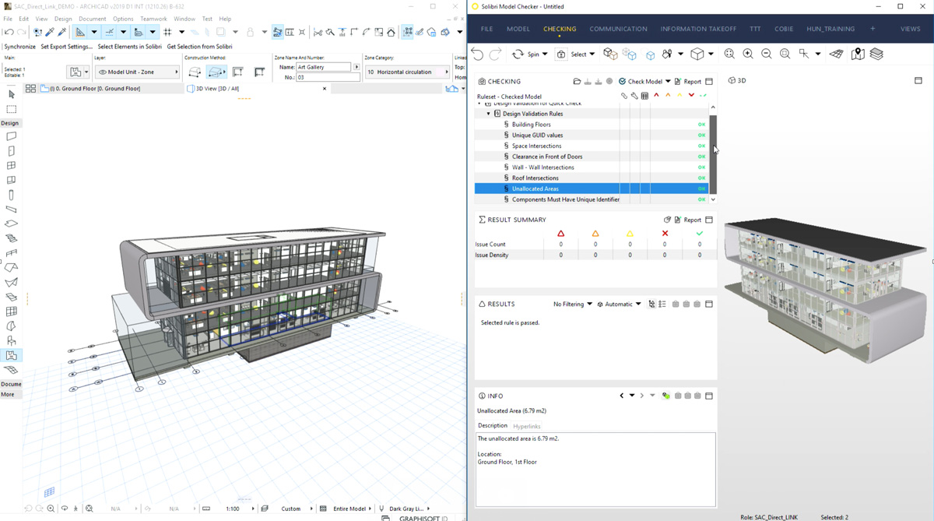This screenshot has height=521, width=934.
Task: Click the undo arrow in Solibri toolbar
Action: coord(477,54)
